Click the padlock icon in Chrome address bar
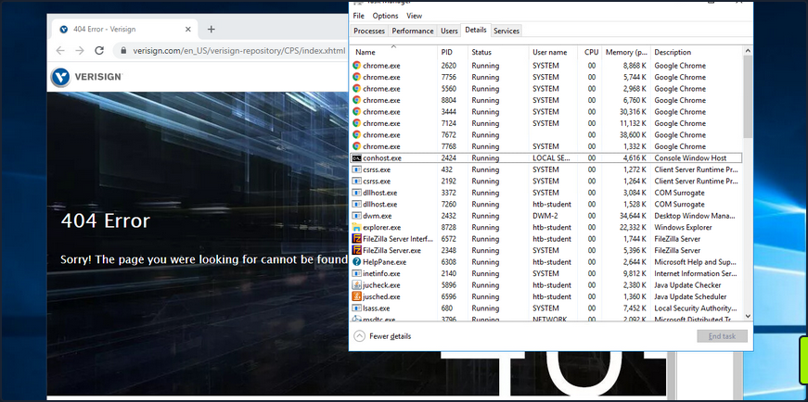Screen dimensions: 808x402 122,50
